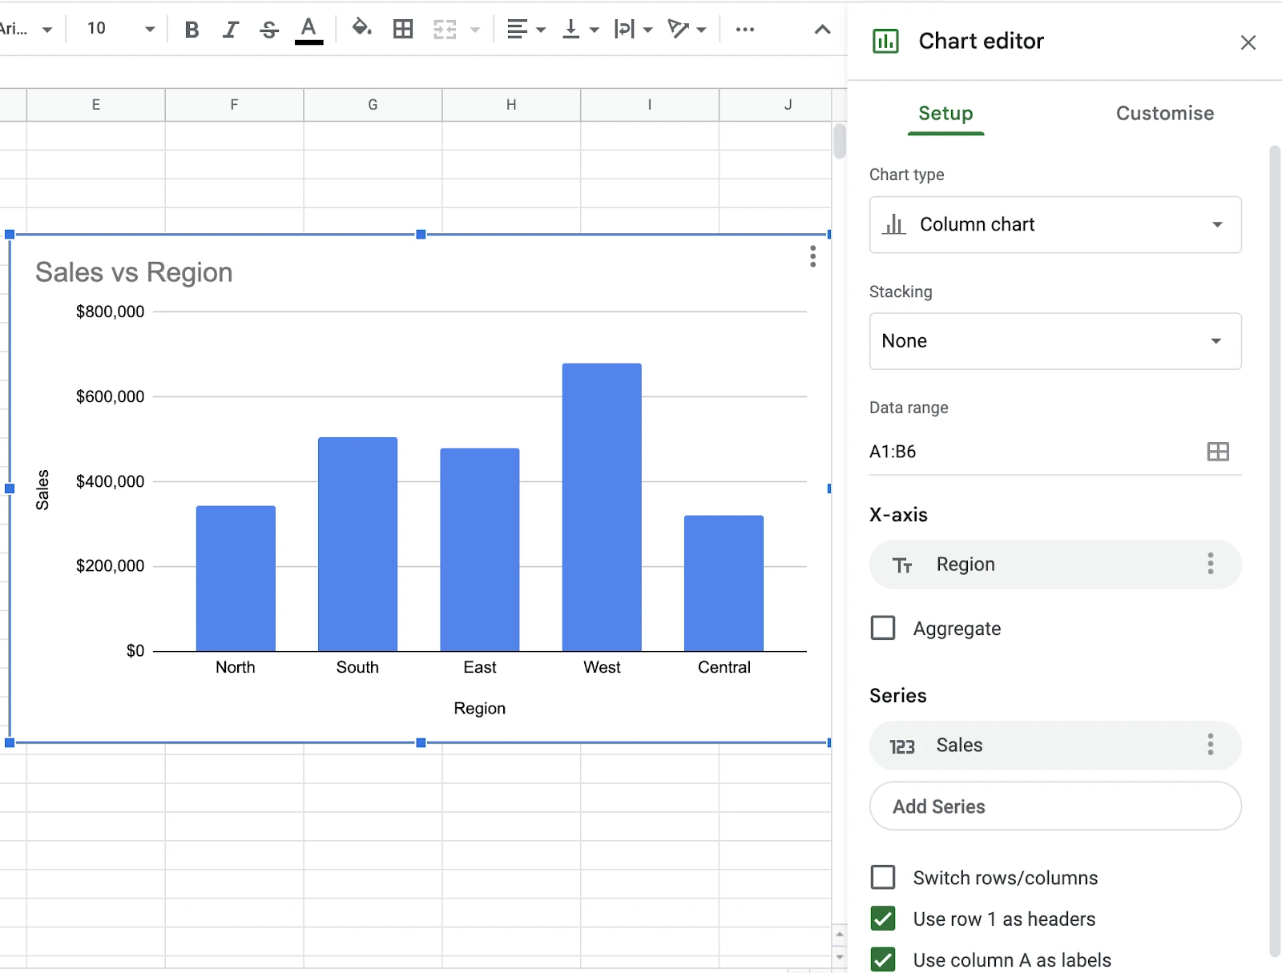This screenshot has width=1282, height=973.
Task: Switch to the Setup tab
Action: tap(945, 113)
